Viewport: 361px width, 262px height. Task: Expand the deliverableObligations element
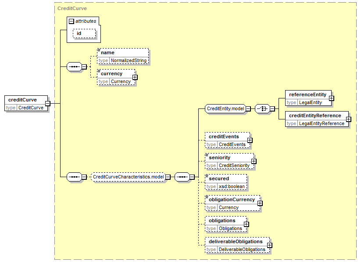(x=270, y=245)
